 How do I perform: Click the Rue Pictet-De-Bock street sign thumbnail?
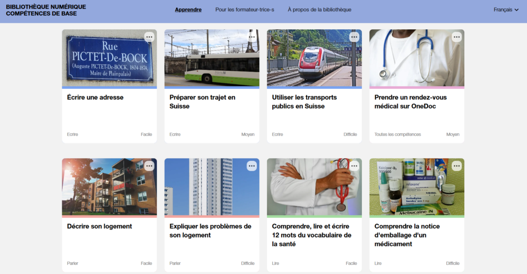pyautogui.click(x=109, y=58)
